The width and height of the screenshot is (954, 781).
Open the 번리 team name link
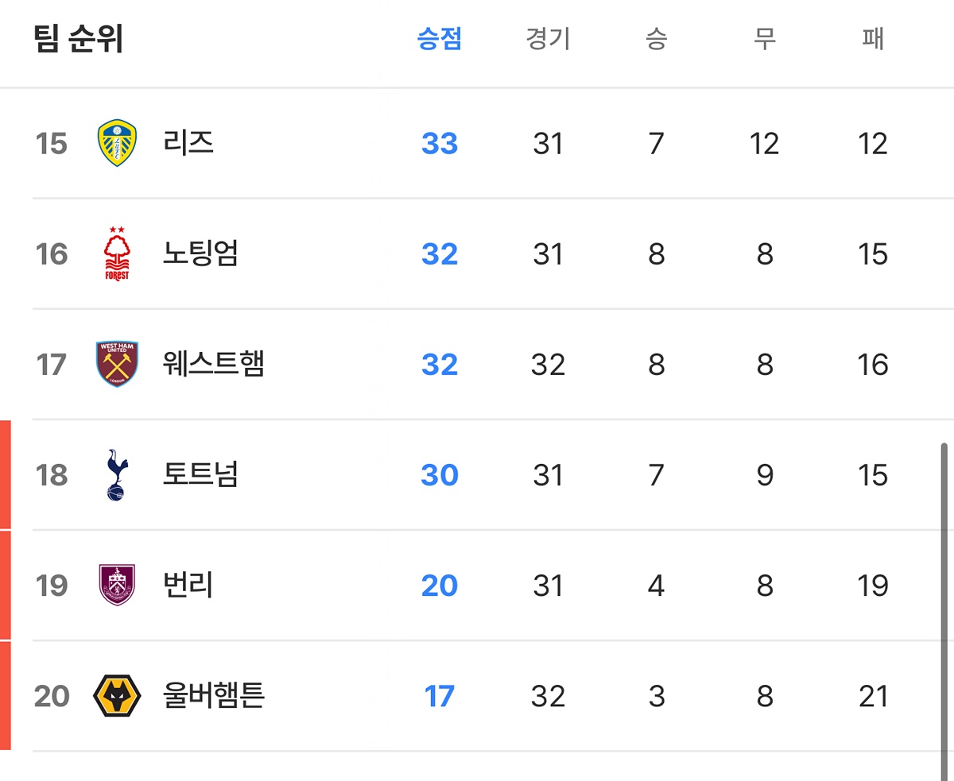(188, 585)
